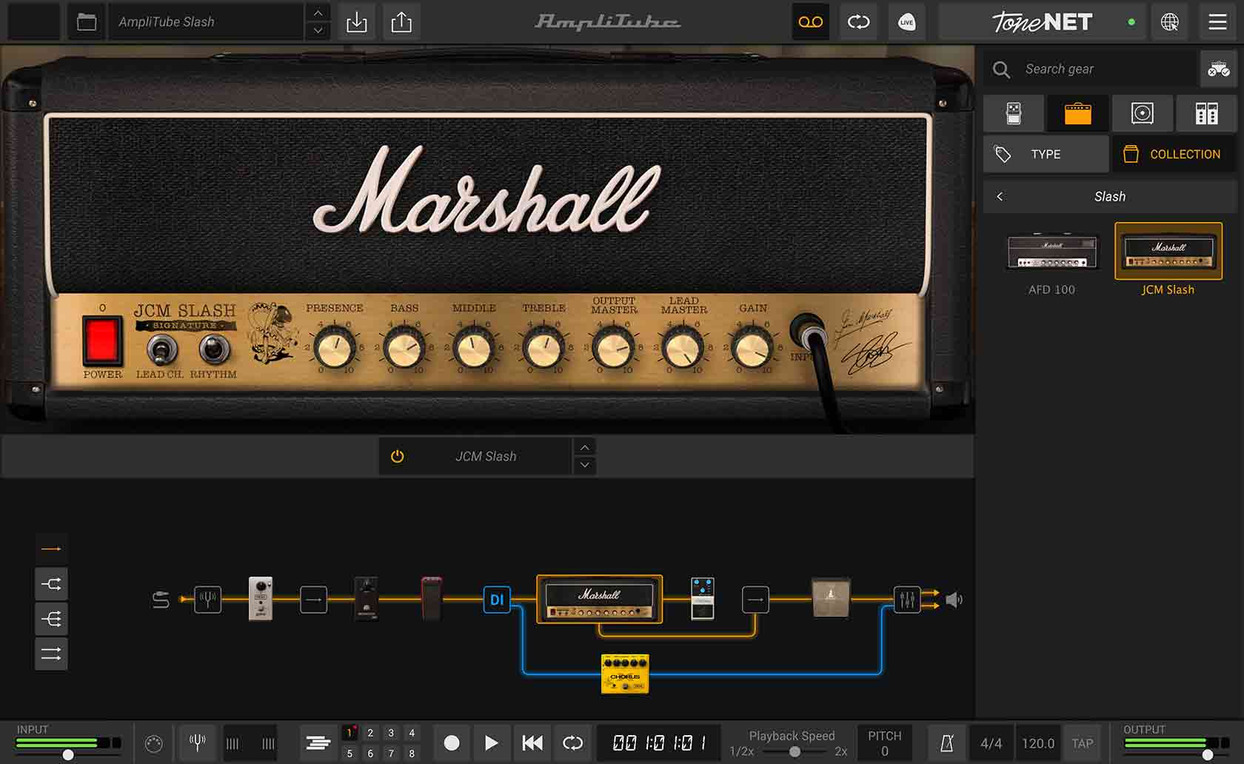Toggle the loop playback button
1244x764 pixels.
tap(572, 743)
